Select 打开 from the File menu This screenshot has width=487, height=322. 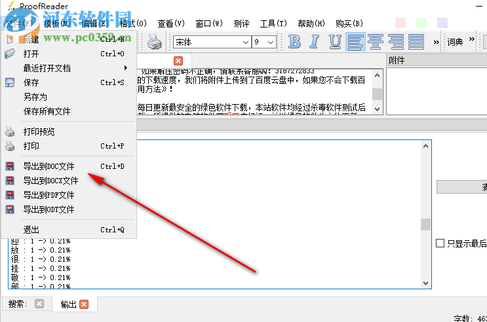pos(69,54)
